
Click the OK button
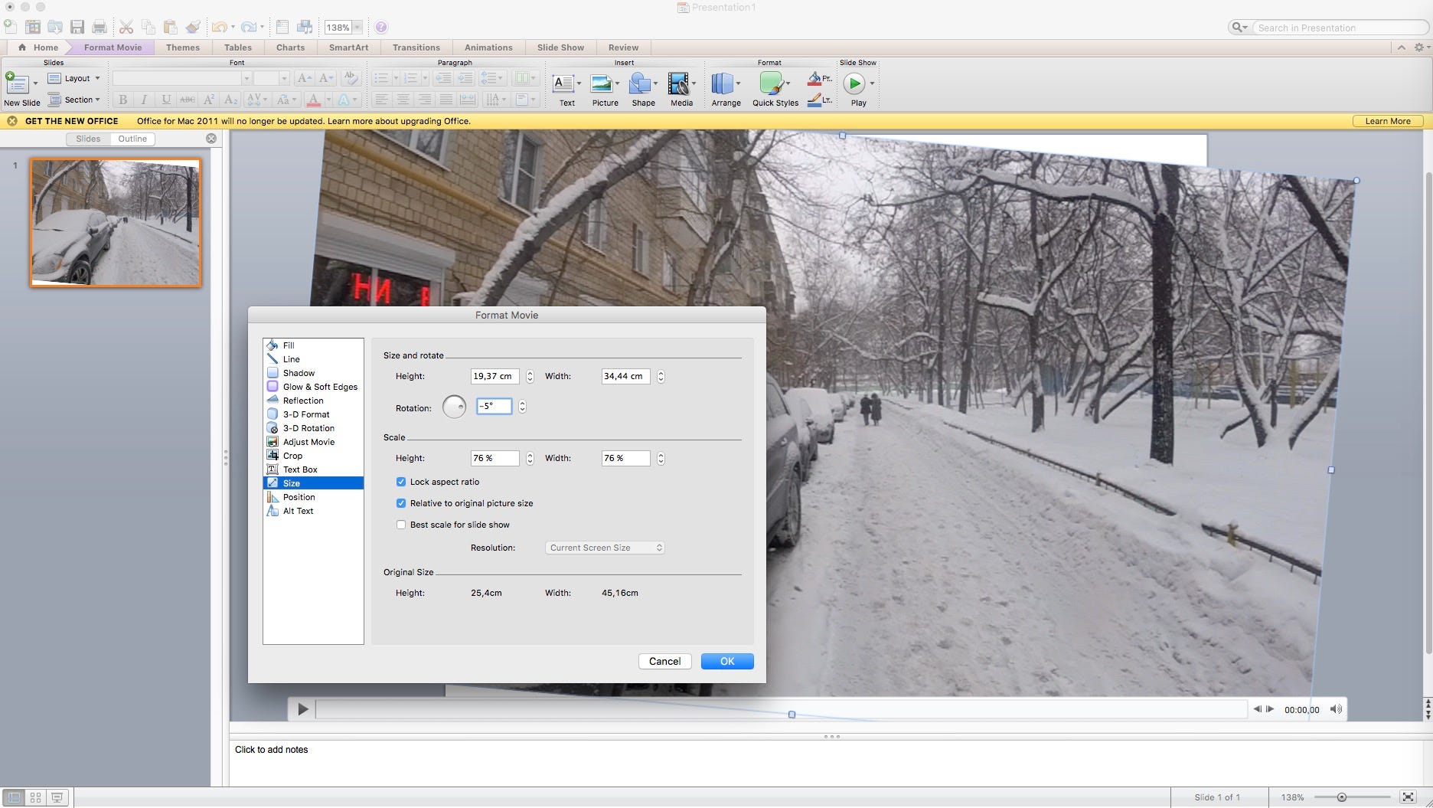tap(727, 661)
